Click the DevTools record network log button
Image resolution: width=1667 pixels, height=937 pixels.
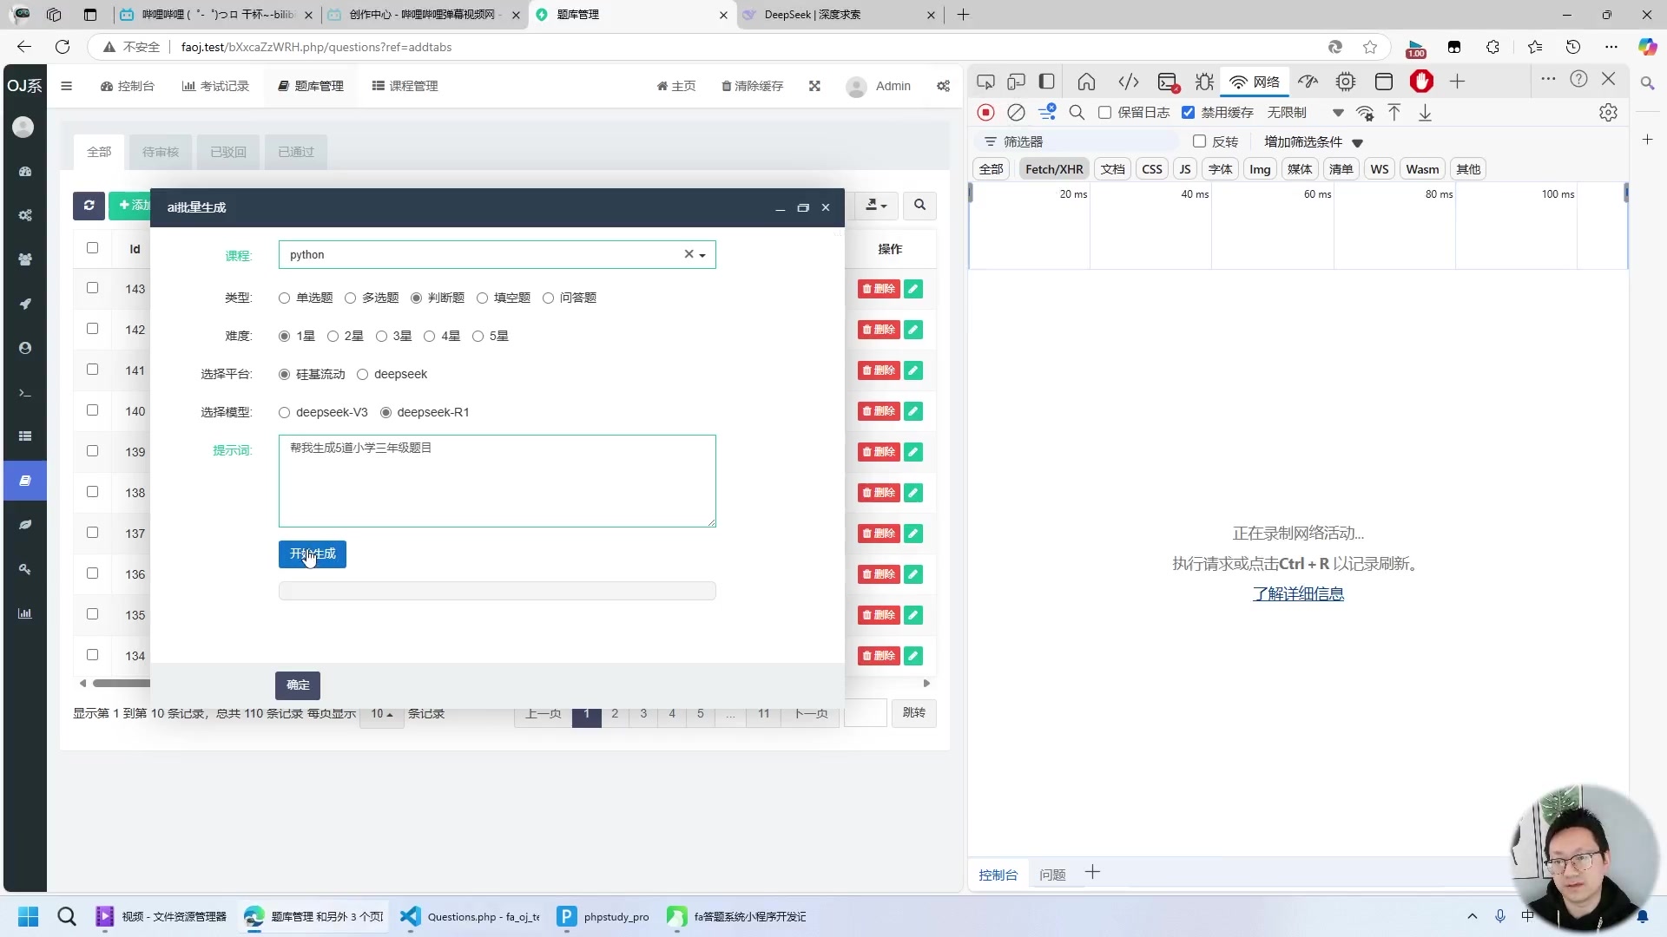coord(985,113)
